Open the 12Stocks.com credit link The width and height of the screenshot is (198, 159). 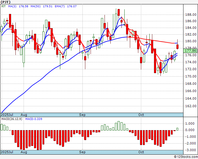pos(186,157)
